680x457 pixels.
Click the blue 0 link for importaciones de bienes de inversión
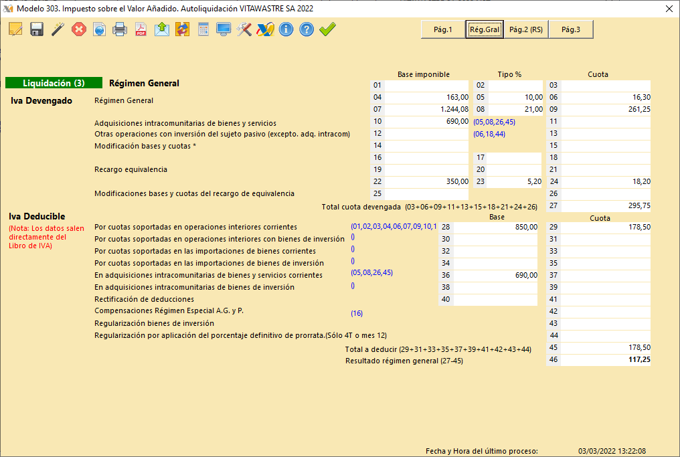coord(353,261)
